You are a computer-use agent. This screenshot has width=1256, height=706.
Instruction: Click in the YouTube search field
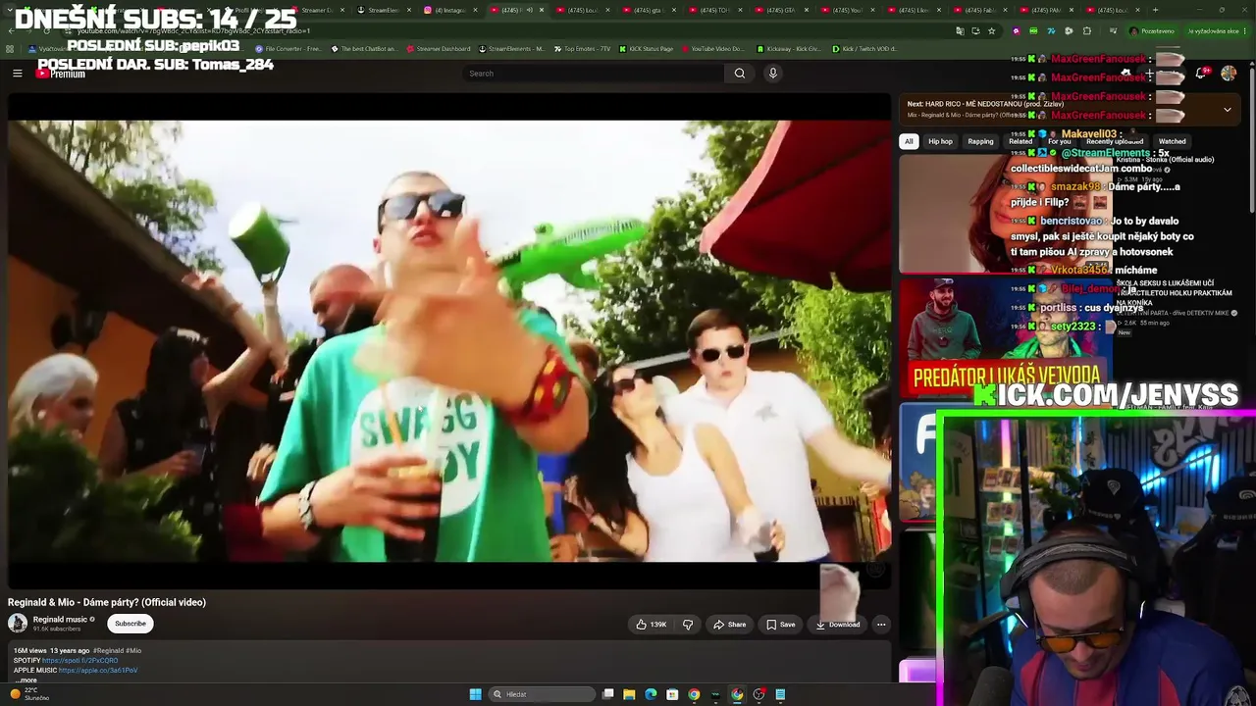pos(594,74)
